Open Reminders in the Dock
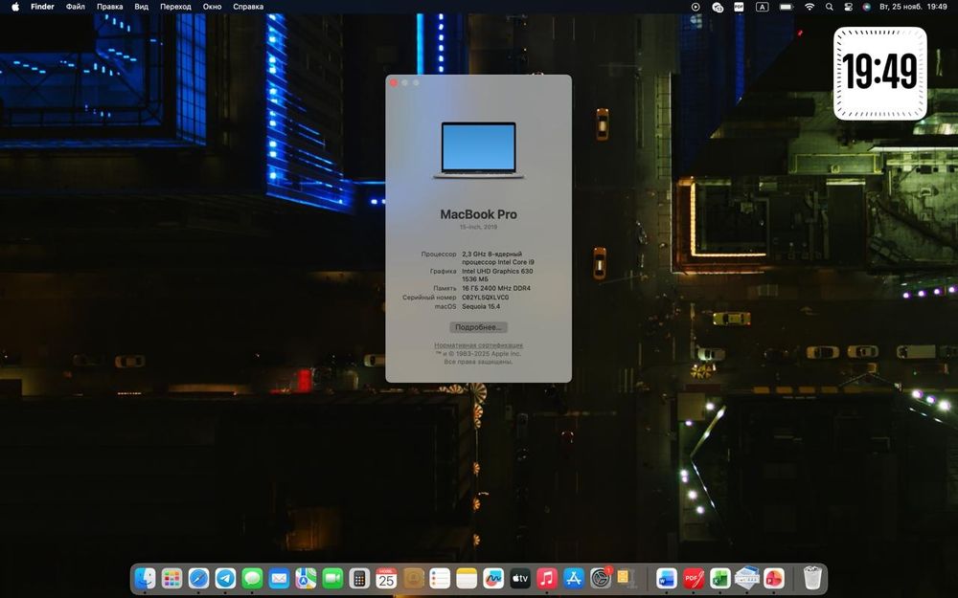958x598 pixels. point(440,578)
